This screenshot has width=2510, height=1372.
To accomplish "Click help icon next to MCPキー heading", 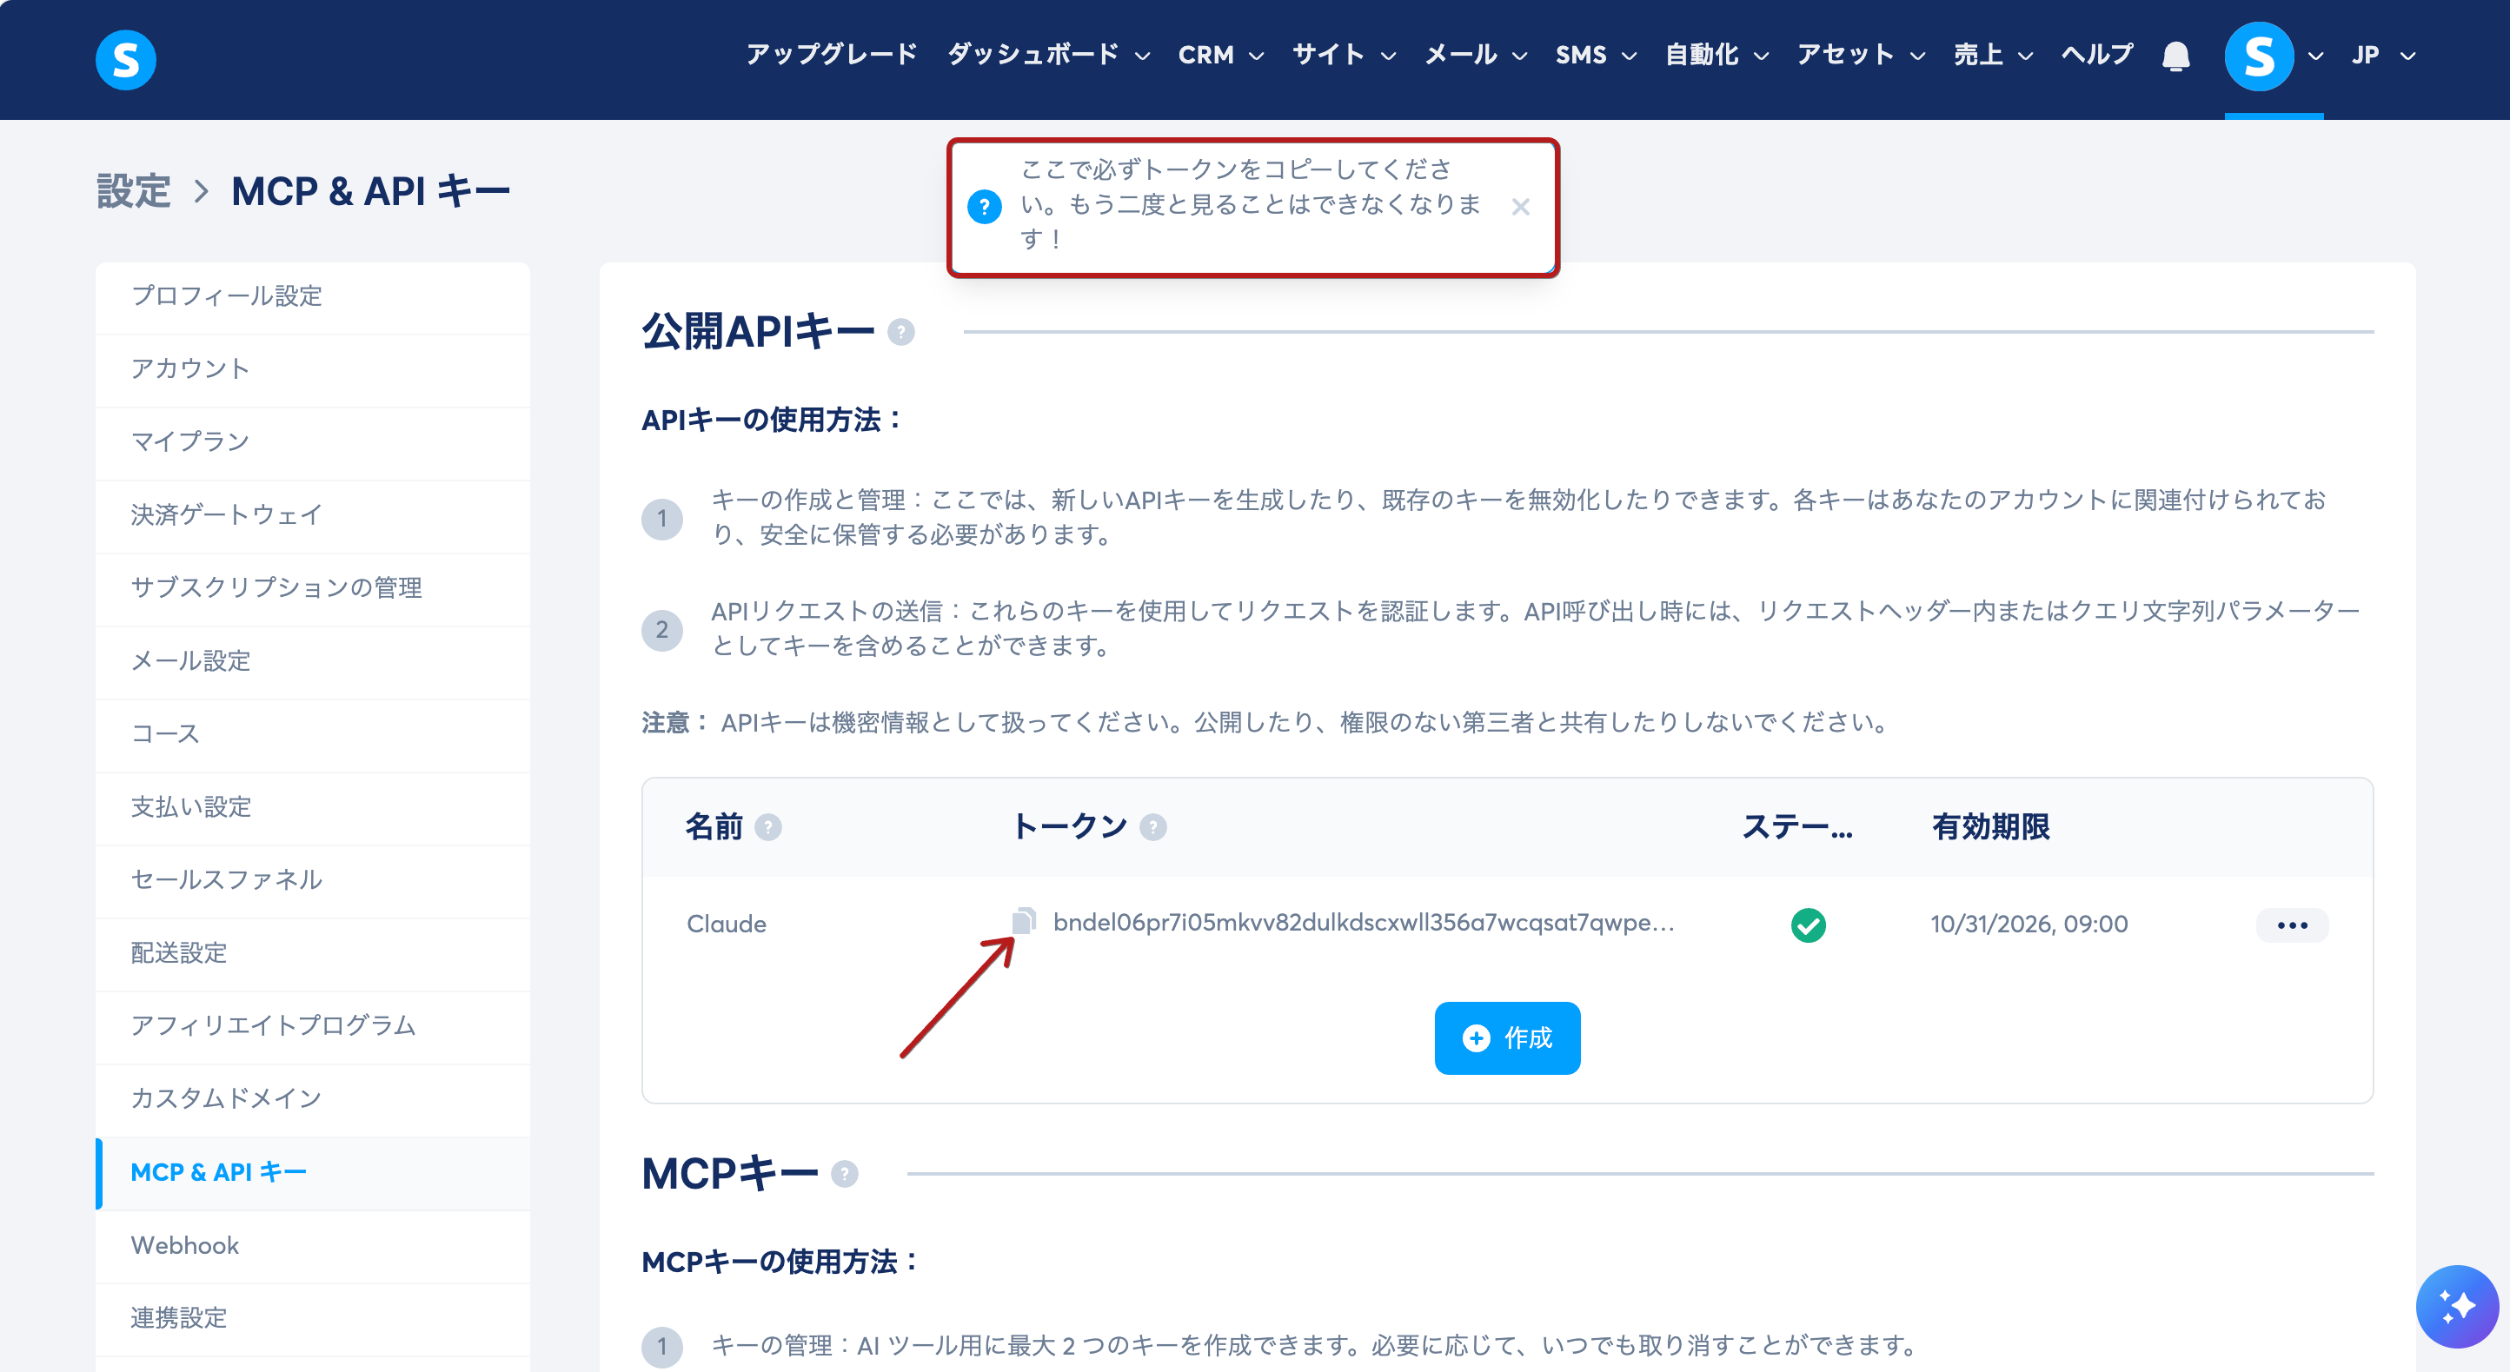I will point(845,1174).
